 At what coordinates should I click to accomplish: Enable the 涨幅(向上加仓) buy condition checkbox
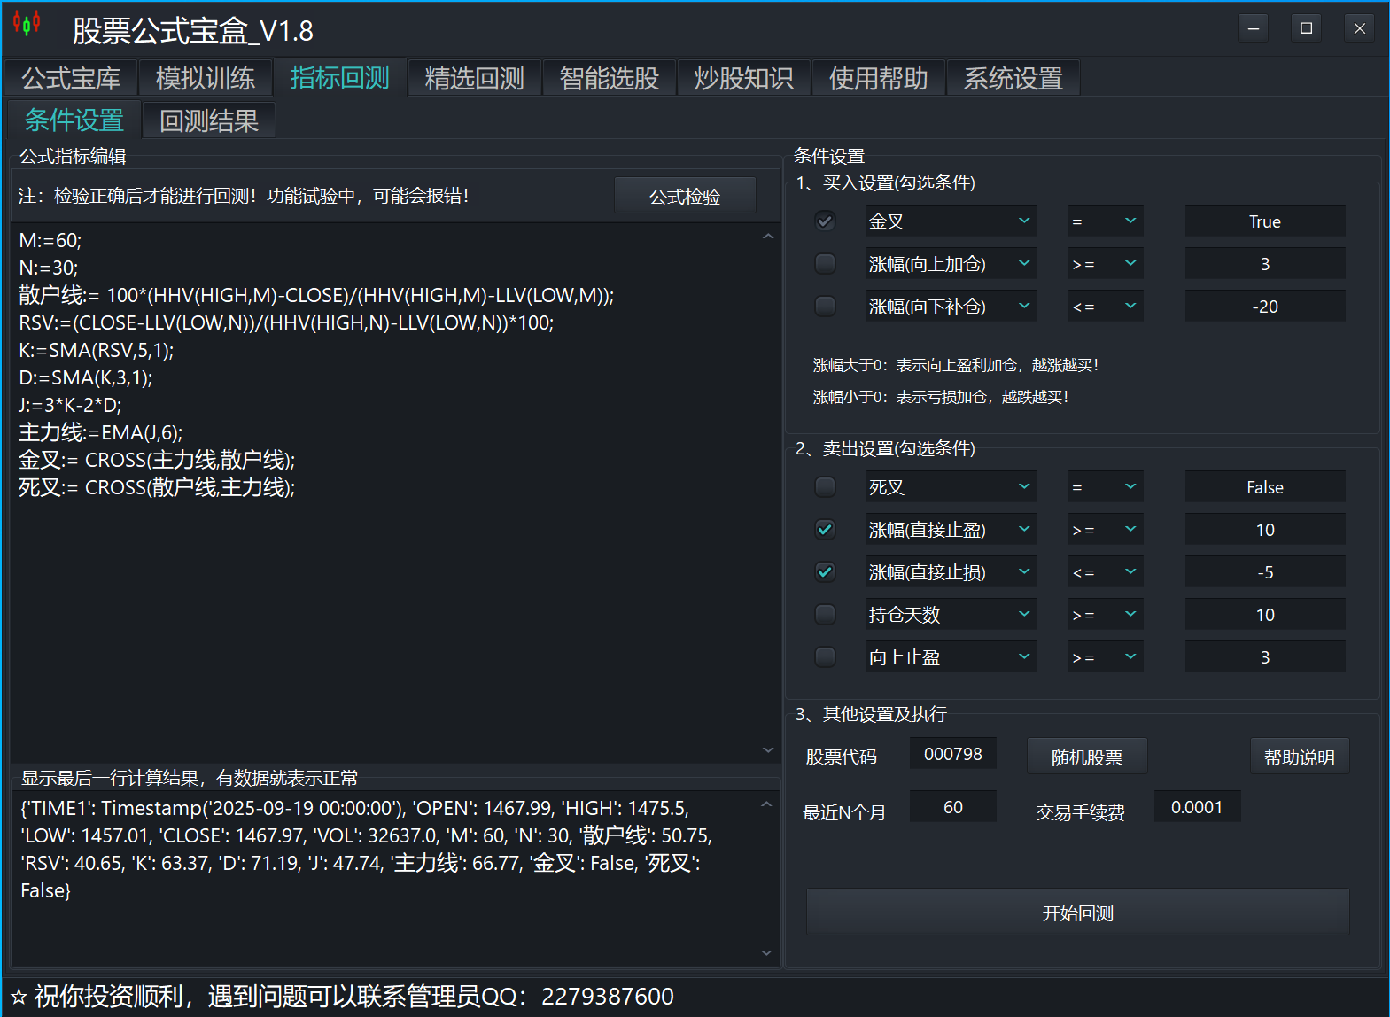[x=825, y=263]
